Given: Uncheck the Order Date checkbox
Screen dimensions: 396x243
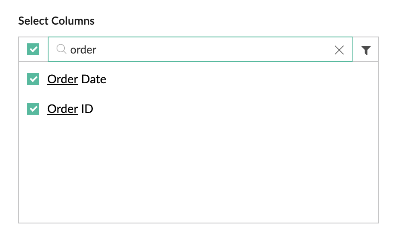Looking at the screenshot, I should (x=33, y=79).
